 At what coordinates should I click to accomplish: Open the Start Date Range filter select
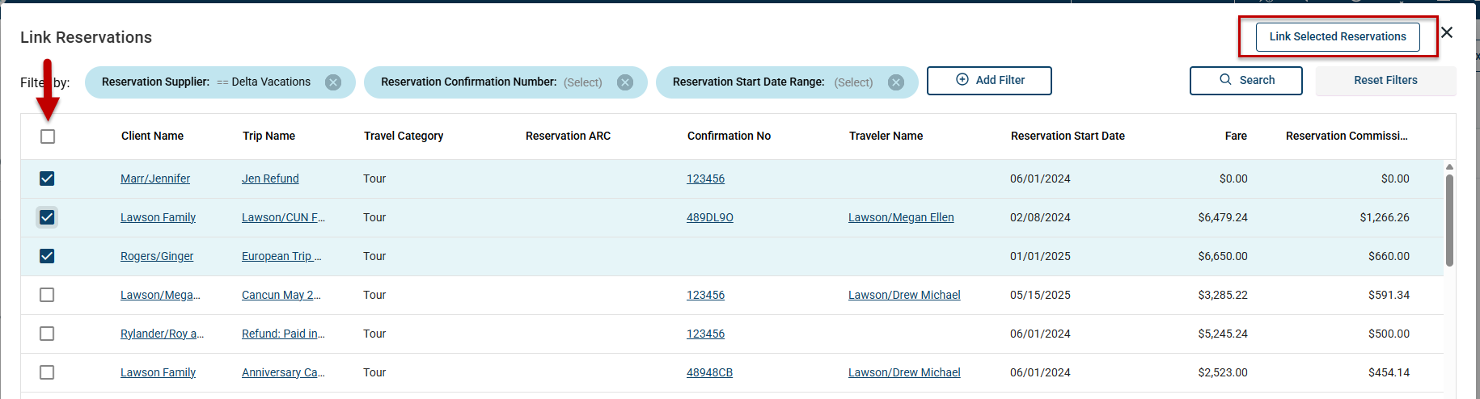click(853, 82)
